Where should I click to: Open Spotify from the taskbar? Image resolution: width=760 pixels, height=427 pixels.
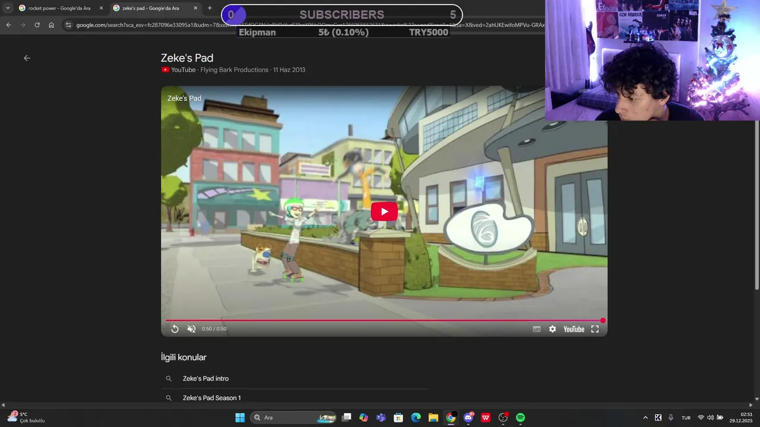coord(521,418)
